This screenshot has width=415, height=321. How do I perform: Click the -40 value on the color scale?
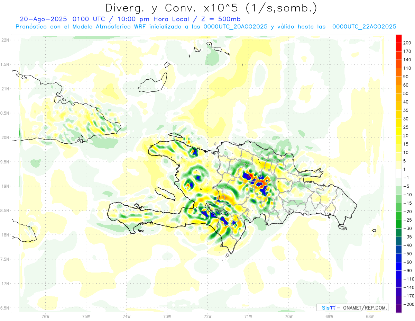pos(408,245)
